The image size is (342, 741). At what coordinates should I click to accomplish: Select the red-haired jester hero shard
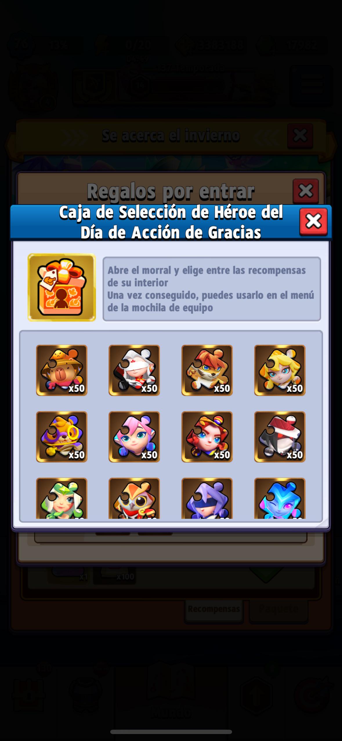[207, 437]
